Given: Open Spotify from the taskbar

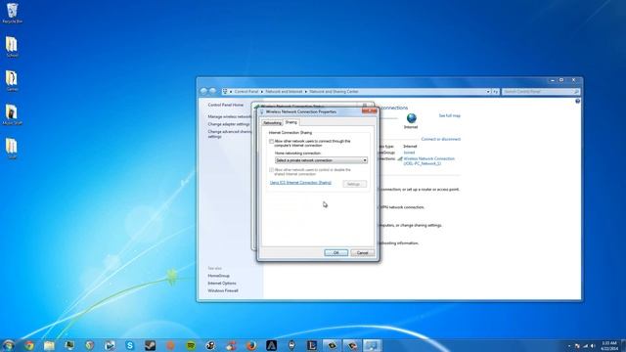Looking at the screenshot, I should click(x=191, y=345).
